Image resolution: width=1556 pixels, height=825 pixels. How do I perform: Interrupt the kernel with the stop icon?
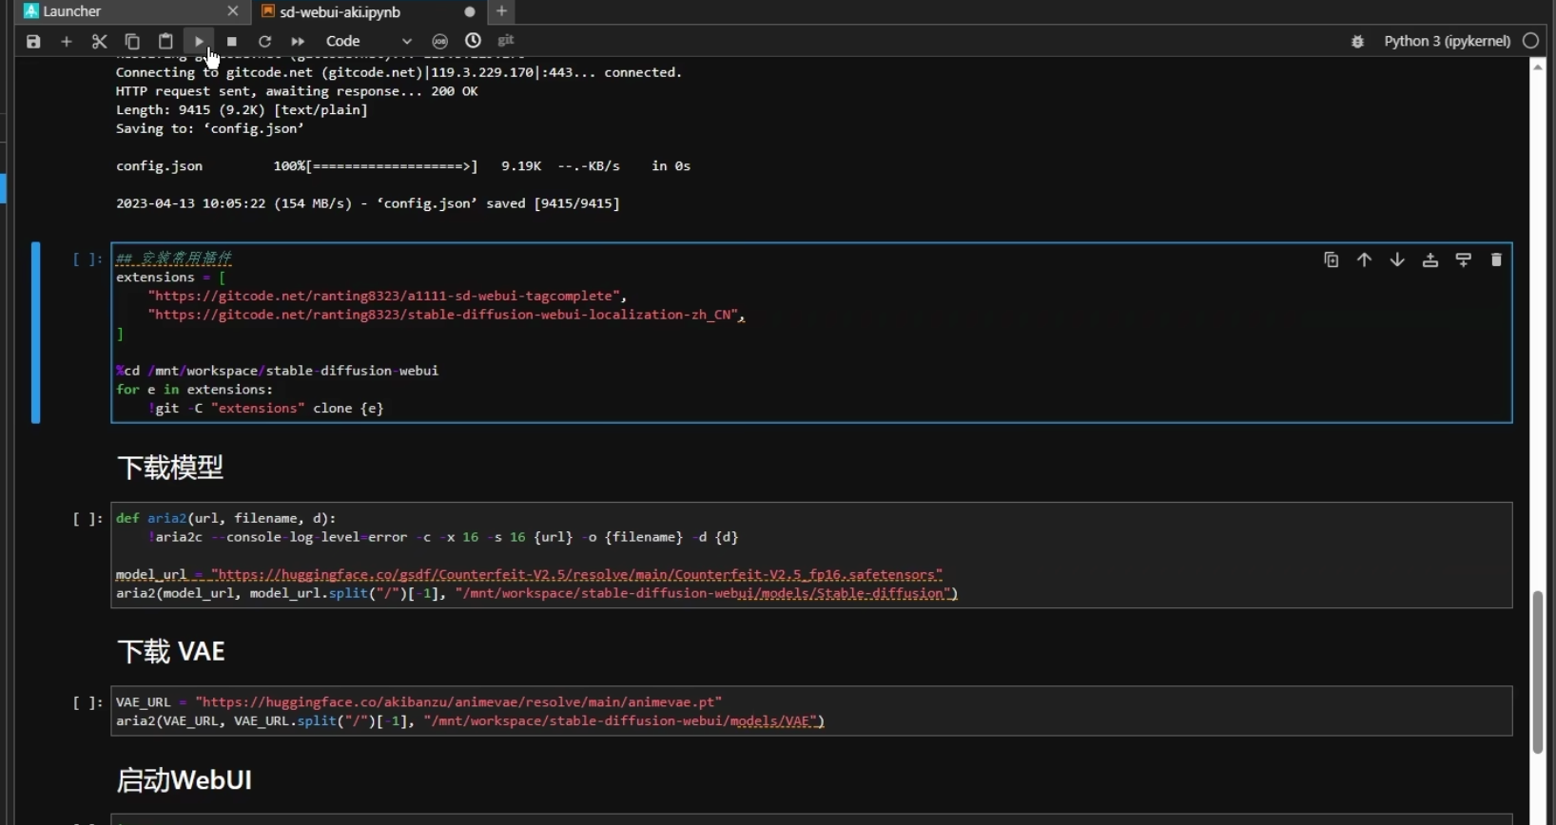tap(232, 42)
